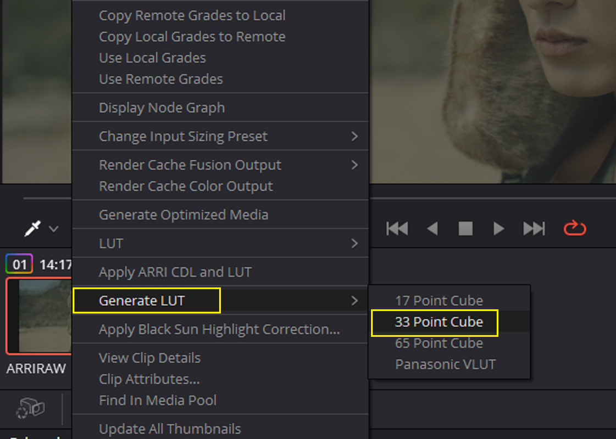616x439 pixels.
Task: Select Use Local Grades
Action: (x=220, y=58)
